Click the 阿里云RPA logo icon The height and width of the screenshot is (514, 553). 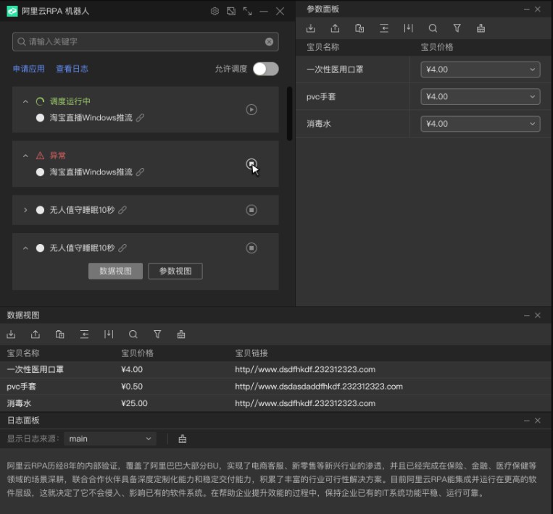(12, 12)
